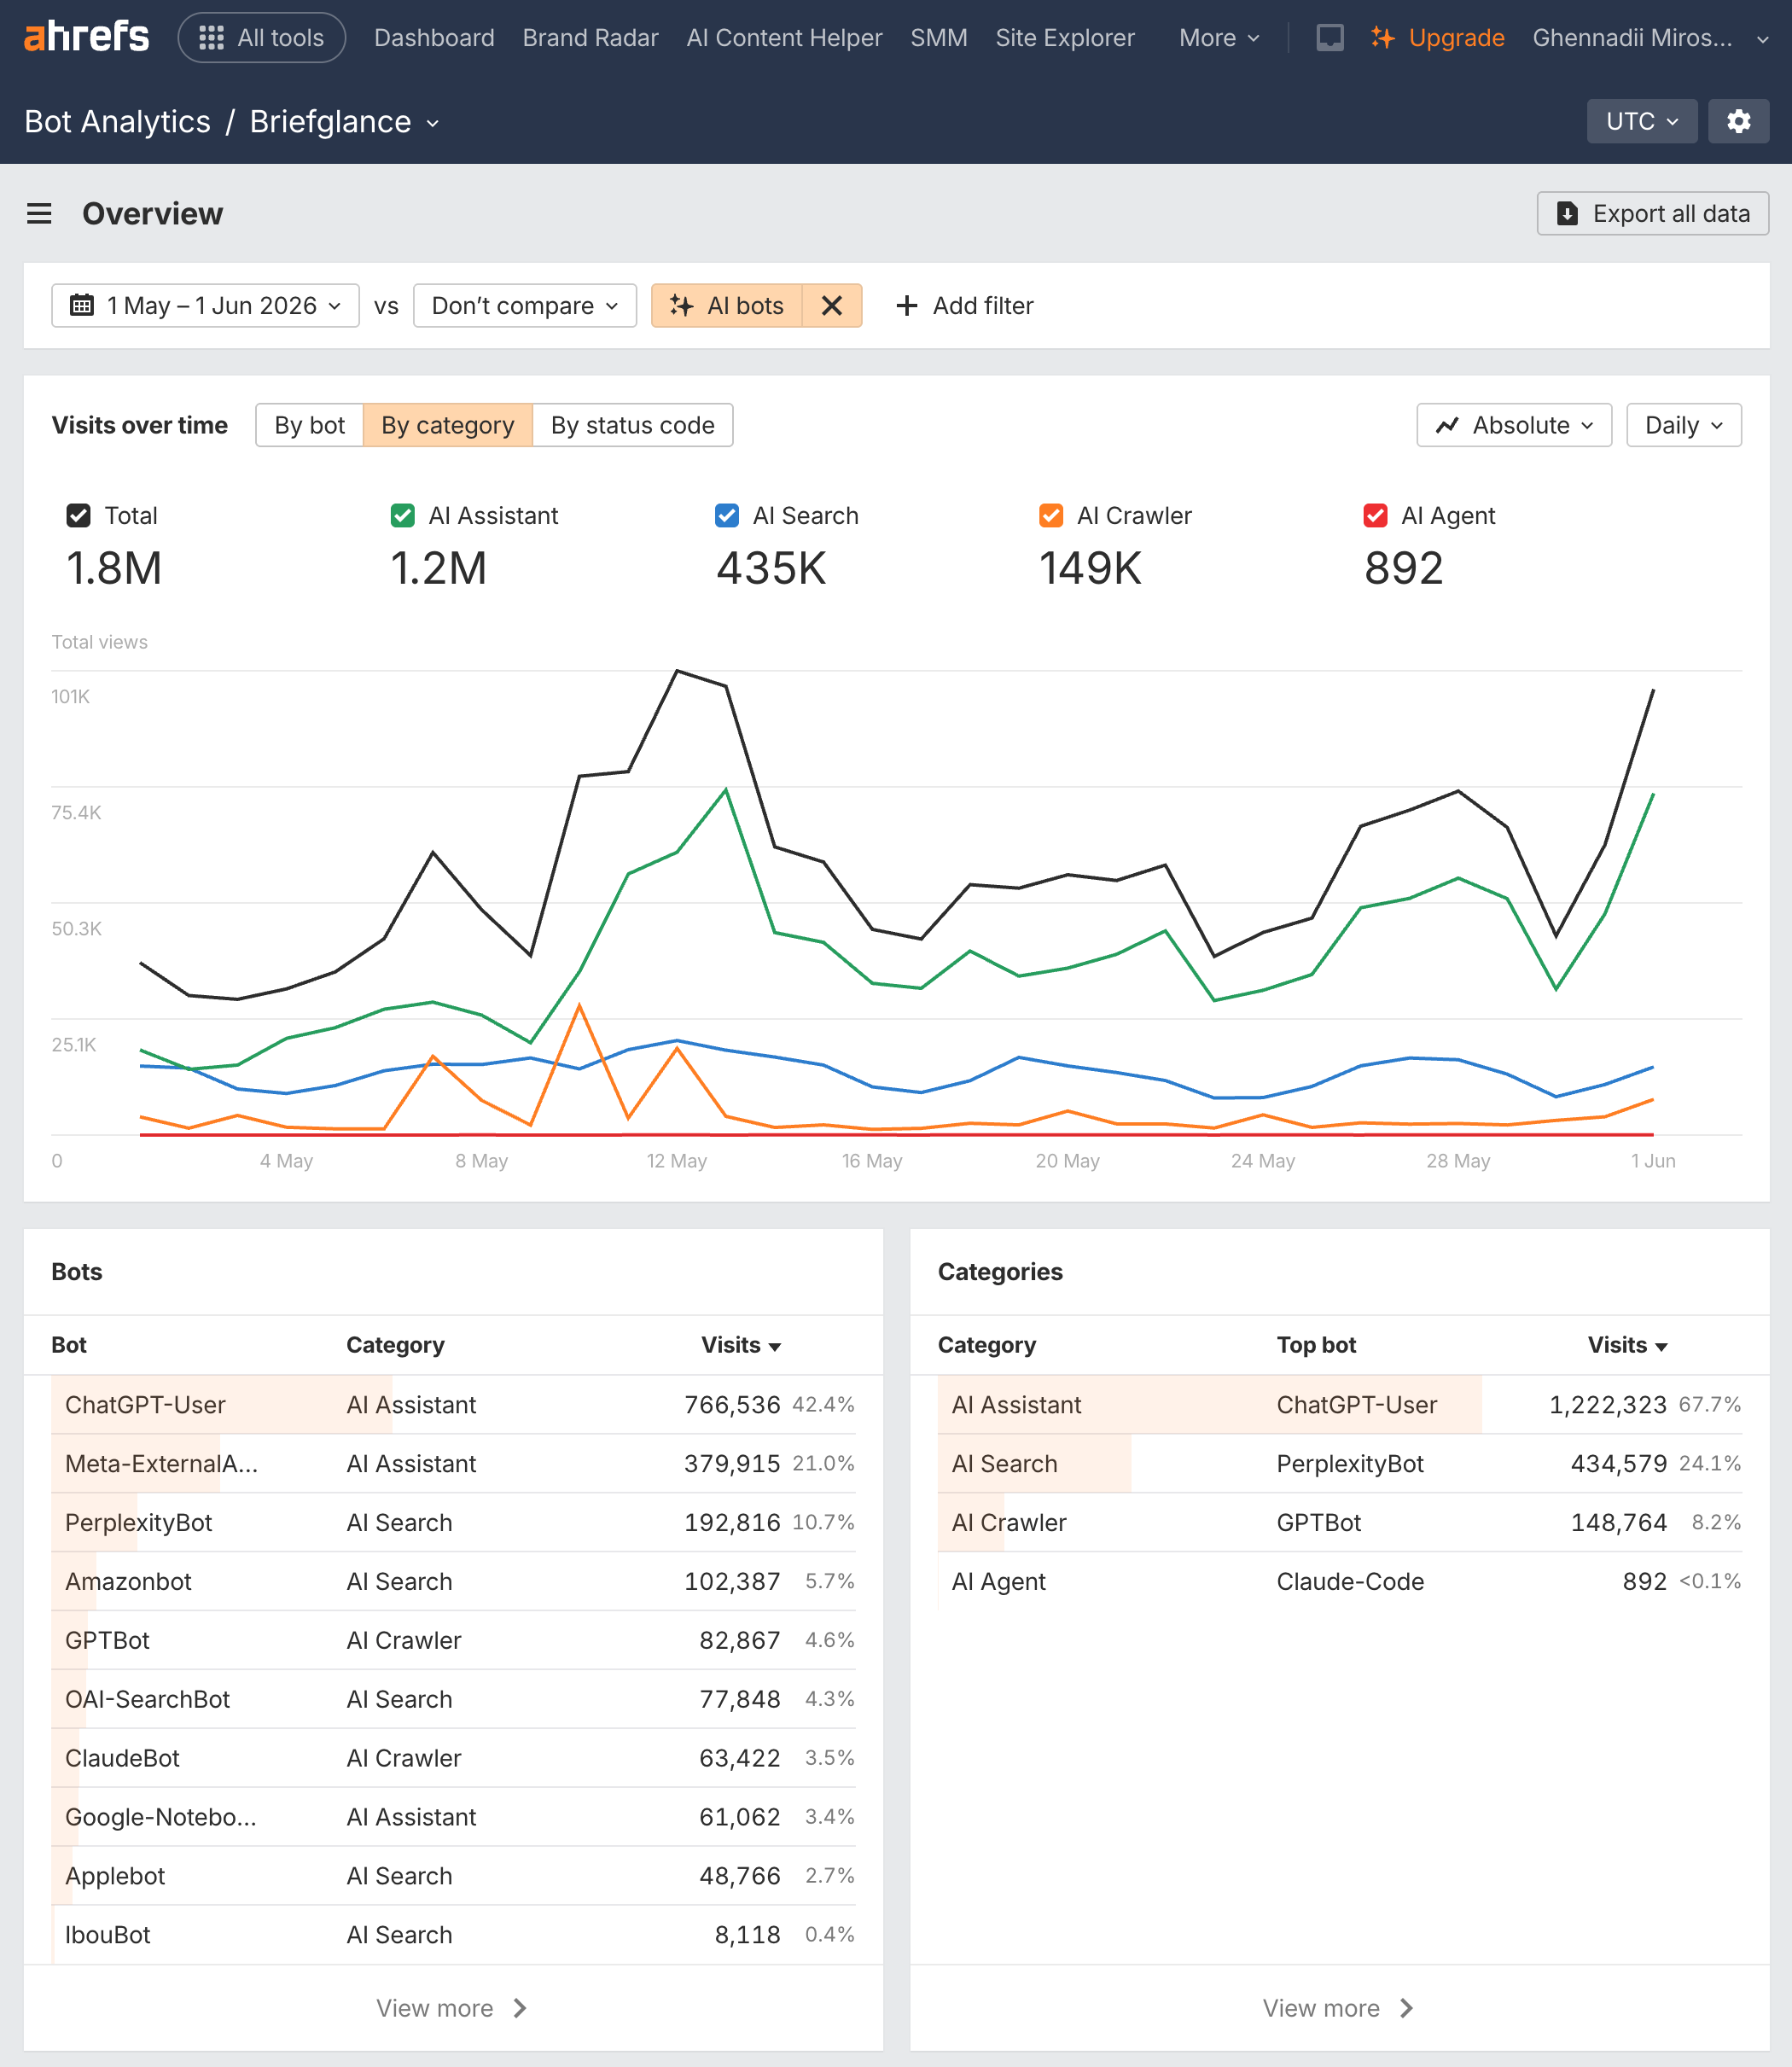This screenshot has width=1792, height=2067.
Task: Click the 1 Jun chart endpoint
Action: [1652, 690]
